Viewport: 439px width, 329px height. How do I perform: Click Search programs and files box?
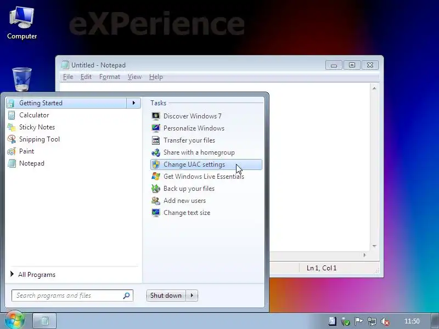pos(72,296)
